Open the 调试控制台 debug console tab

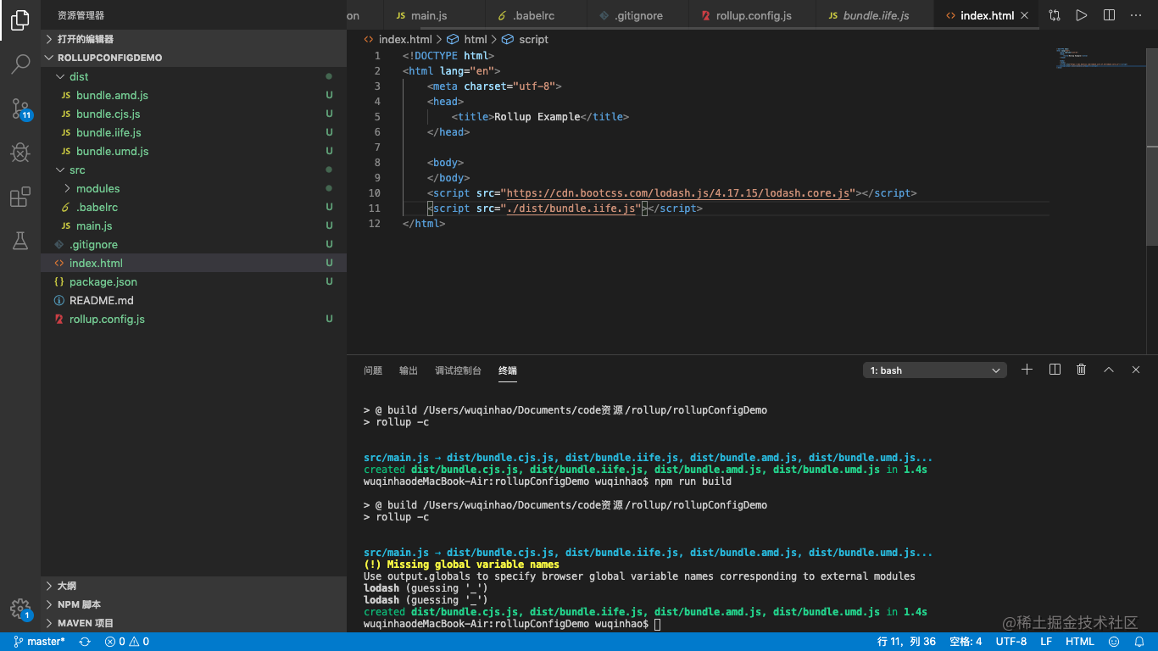coord(458,370)
